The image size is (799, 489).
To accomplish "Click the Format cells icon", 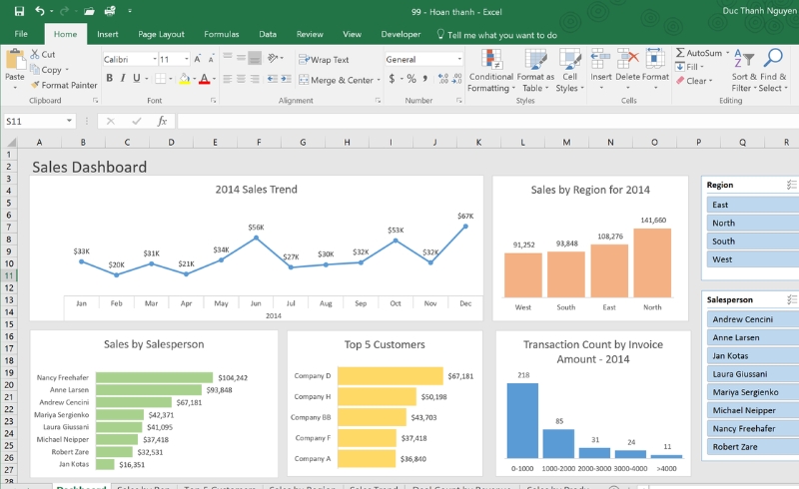I will [655, 59].
